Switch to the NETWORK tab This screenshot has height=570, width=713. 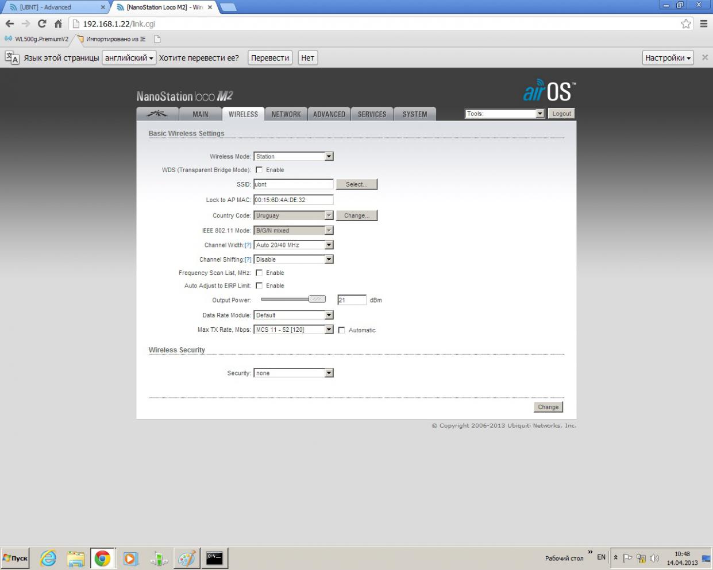(x=286, y=114)
